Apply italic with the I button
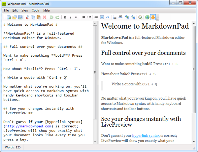 pyautogui.click(x=71, y=17)
